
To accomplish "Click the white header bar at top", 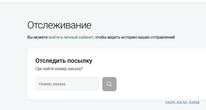I will click(103, 1).
